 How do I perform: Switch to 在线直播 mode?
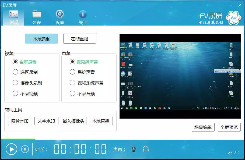[79, 38]
